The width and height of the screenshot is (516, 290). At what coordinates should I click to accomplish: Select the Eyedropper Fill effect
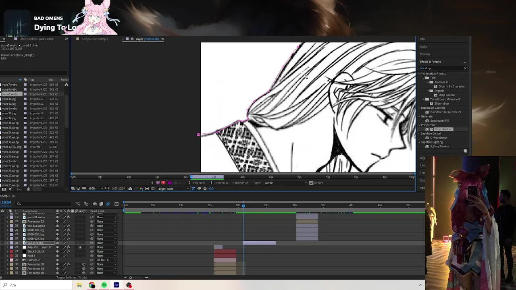[439, 121]
